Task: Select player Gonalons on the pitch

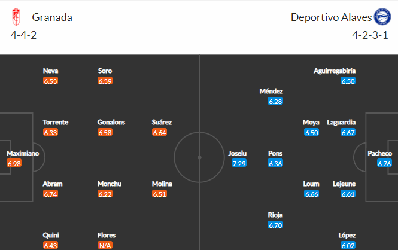Action: click(x=111, y=122)
